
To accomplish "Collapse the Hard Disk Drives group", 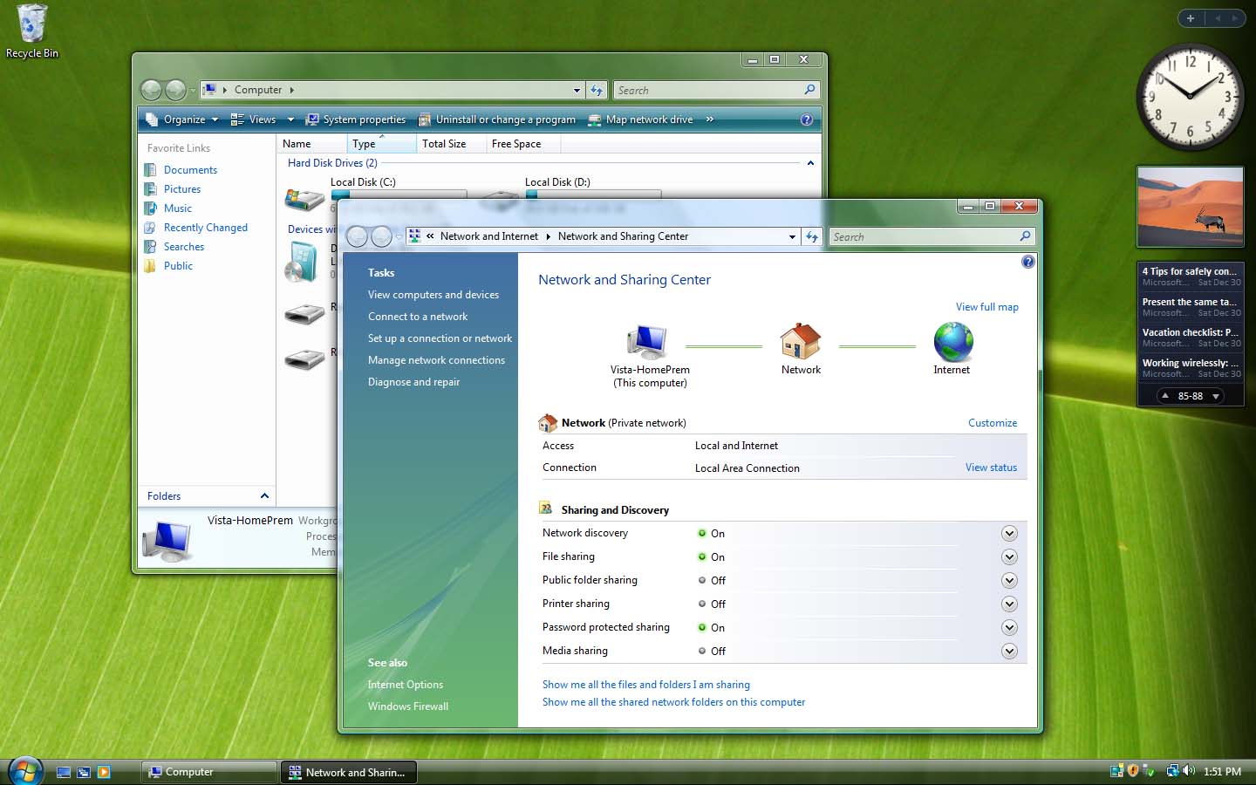I will pos(810,163).
